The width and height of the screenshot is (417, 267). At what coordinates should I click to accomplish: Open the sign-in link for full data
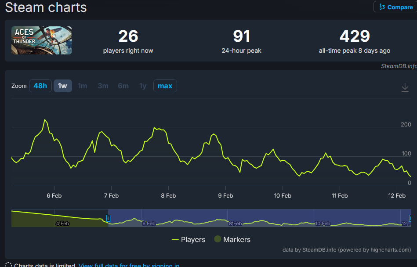click(129, 265)
